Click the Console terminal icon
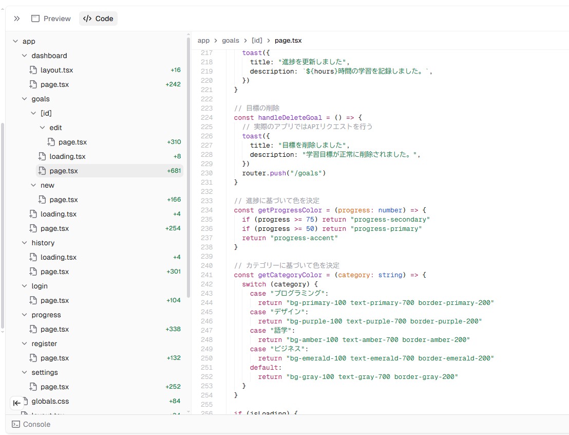 click(x=16, y=424)
